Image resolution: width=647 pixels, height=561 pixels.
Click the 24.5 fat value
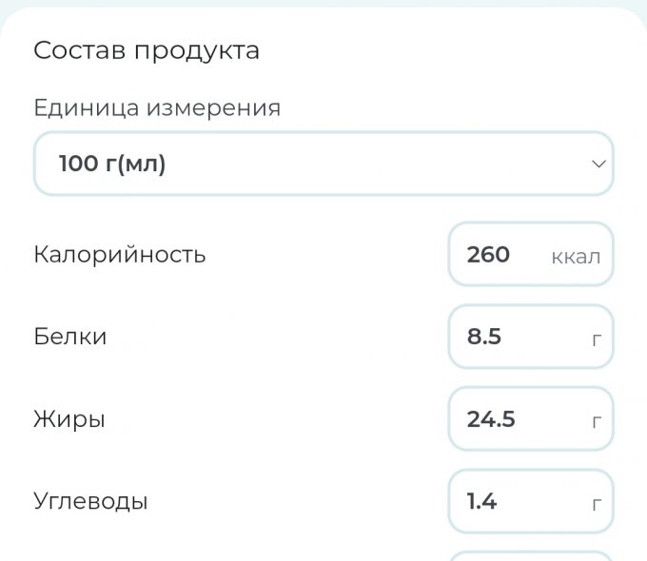[x=491, y=418]
